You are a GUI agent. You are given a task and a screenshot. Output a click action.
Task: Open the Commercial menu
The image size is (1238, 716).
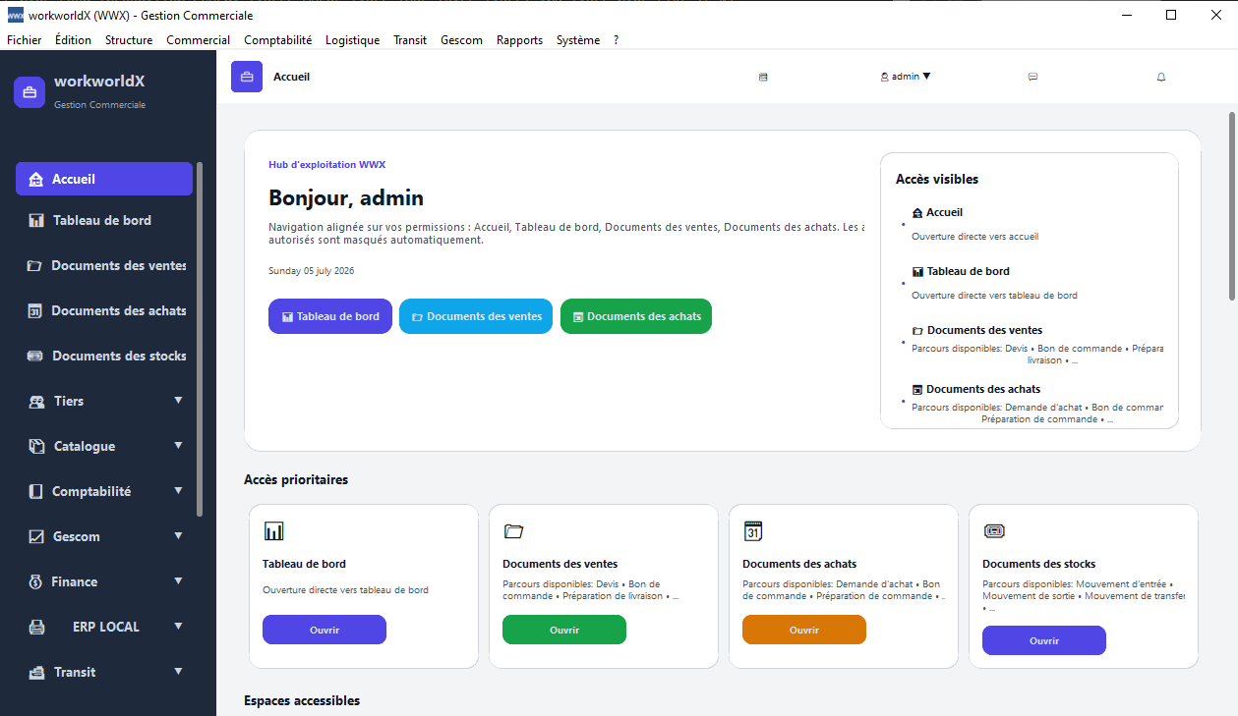coord(198,40)
